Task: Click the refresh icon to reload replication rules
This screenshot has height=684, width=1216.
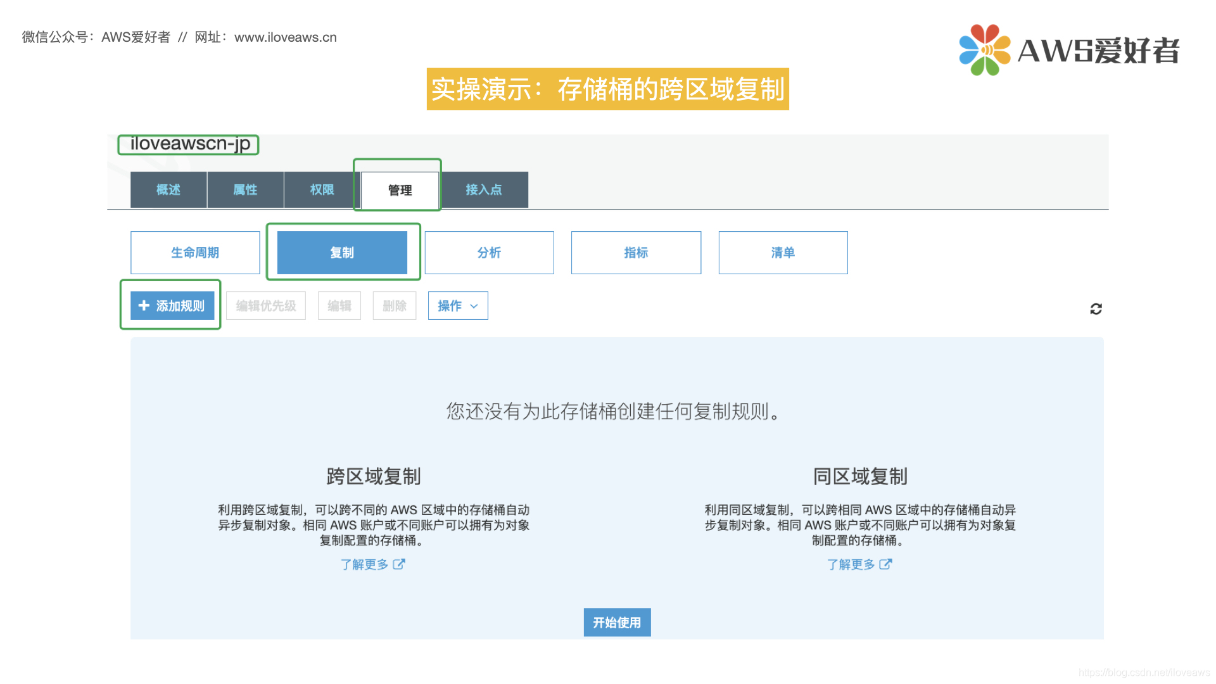Action: [1096, 309]
